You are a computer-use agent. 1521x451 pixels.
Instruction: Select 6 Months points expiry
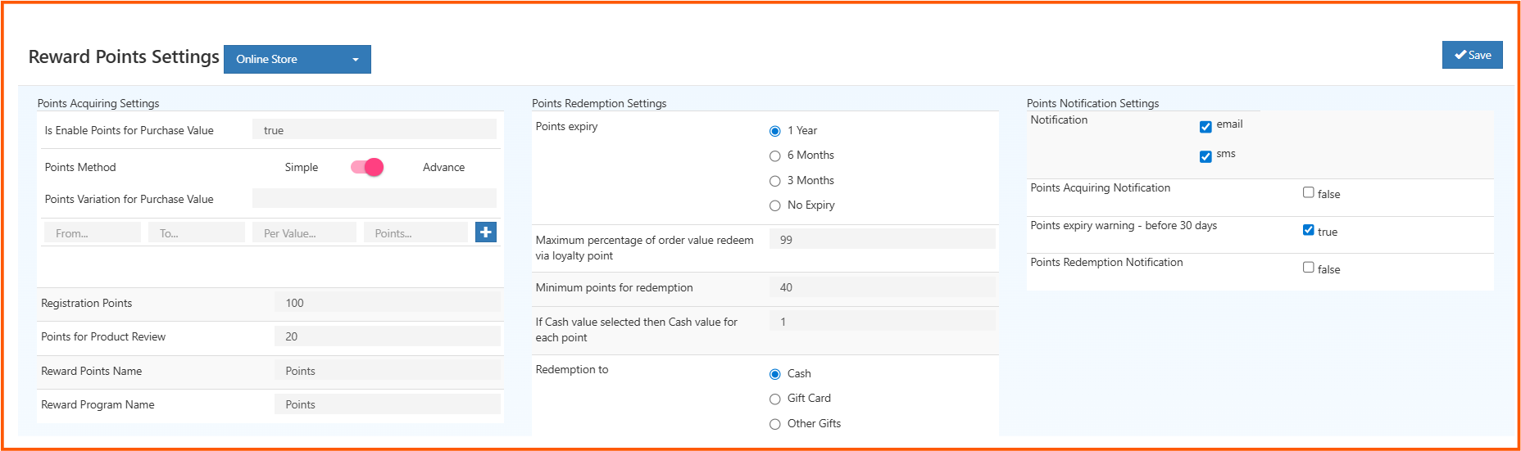[x=775, y=156]
